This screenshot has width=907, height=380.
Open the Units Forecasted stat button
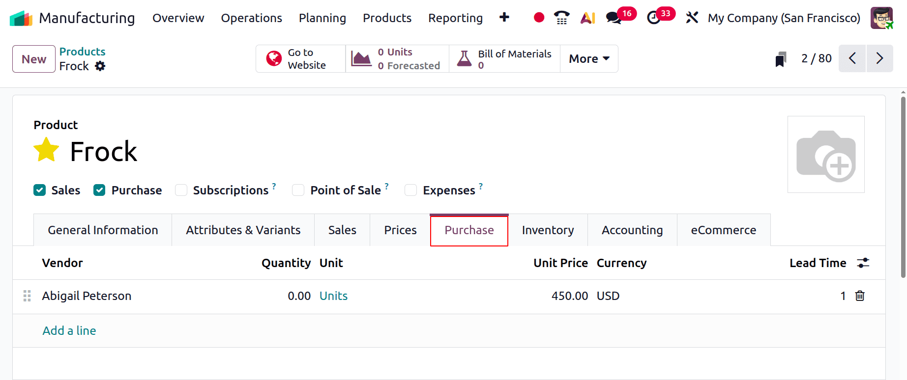(x=397, y=59)
